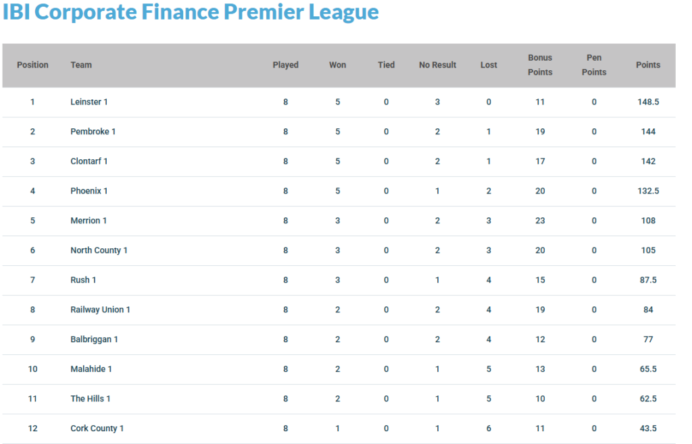Click Leinster 1's 148.5 points value
This screenshot has width=692, height=444.
tap(648, 102)
